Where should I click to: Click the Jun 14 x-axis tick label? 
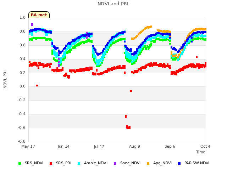[x=63, y=146]
